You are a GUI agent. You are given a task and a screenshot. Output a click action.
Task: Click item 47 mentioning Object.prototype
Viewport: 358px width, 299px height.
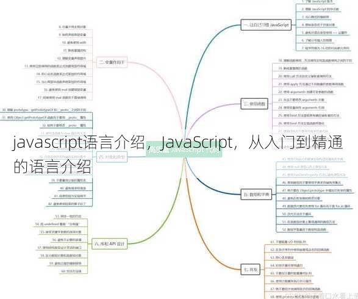coord(317,190)
